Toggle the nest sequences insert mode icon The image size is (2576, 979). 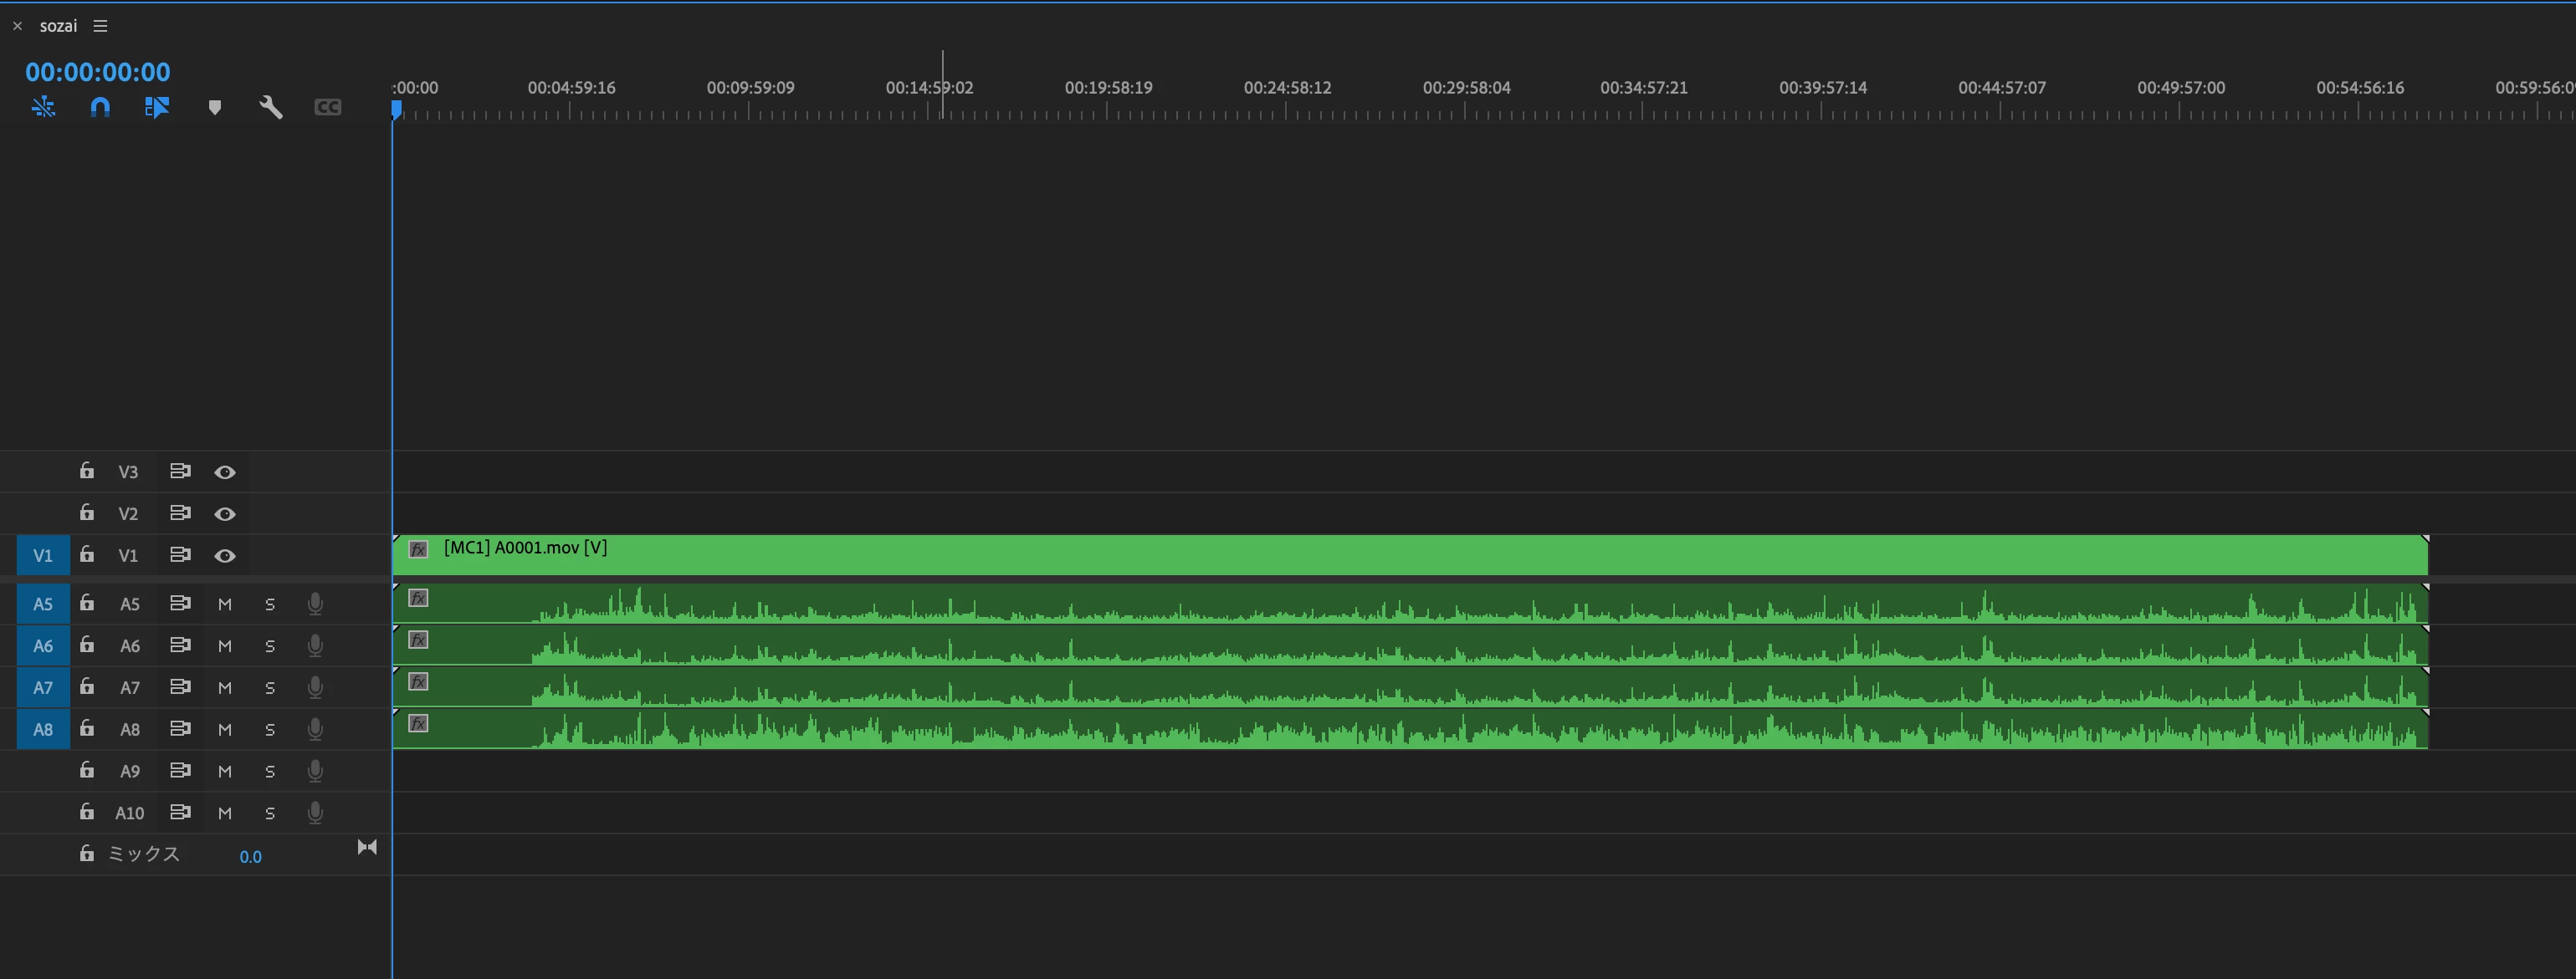(43, 107)
